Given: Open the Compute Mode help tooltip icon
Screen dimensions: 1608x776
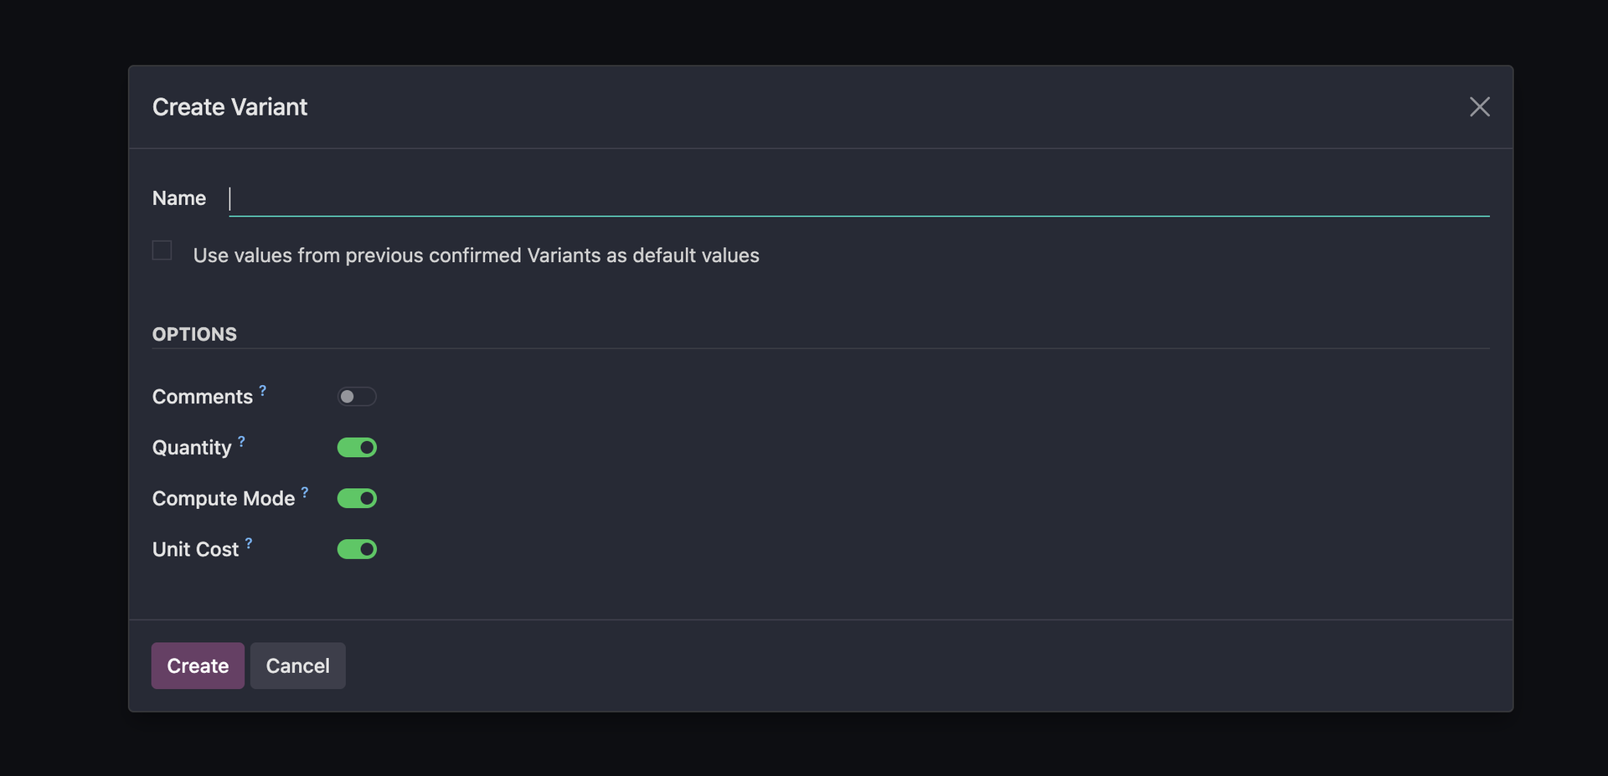Looking at the screenshot, I should (x=305, y=492).
